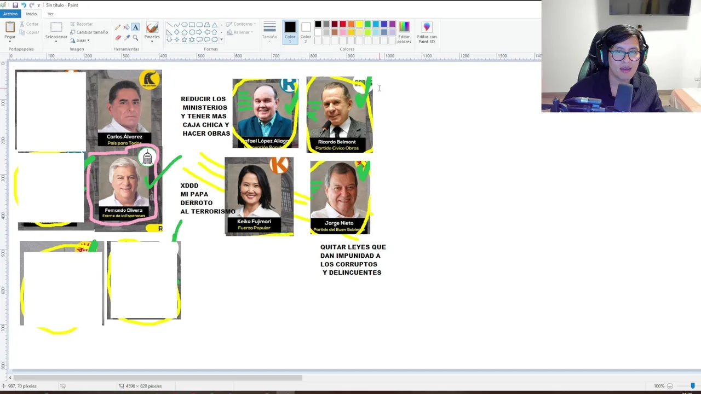
Task: Select the Rounded rectangle shape
Action: pyautogui.click(x=199, y=25)
